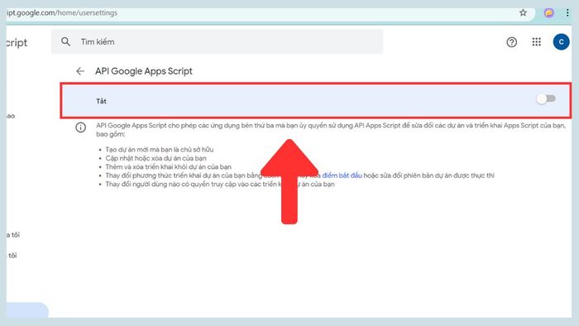Viewport: 579px width, 326px height.
Task: Click inside the Tìm kiếm search field
Action: click(217, 41)
